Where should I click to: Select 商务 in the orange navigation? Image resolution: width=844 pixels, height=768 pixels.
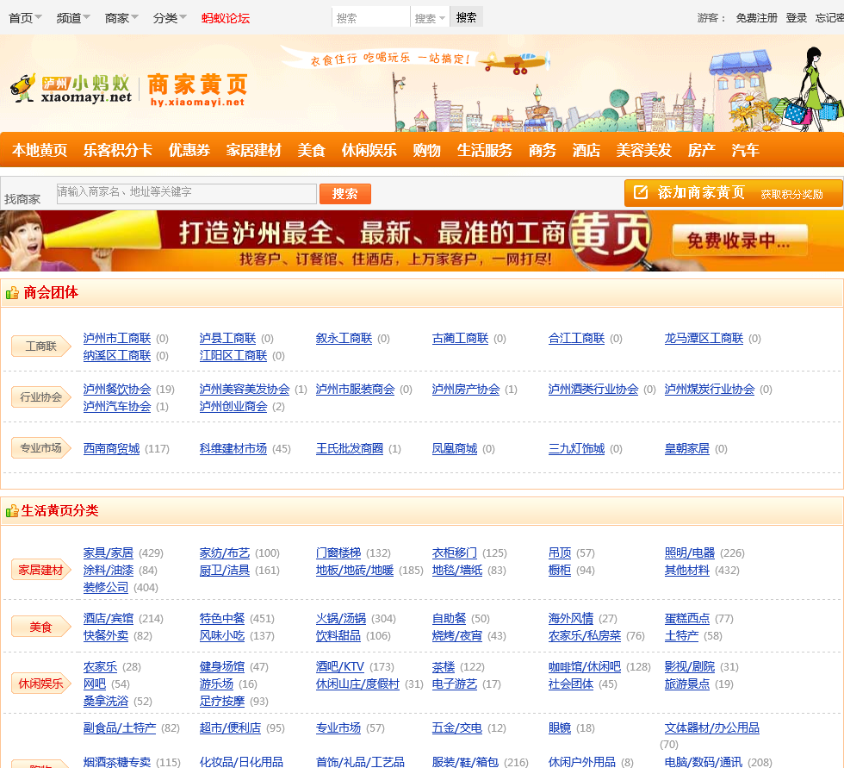coord(543,150)
